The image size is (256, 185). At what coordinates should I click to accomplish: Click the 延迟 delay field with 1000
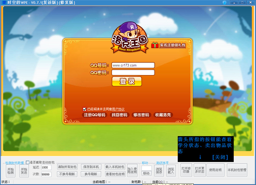(46, 167)
